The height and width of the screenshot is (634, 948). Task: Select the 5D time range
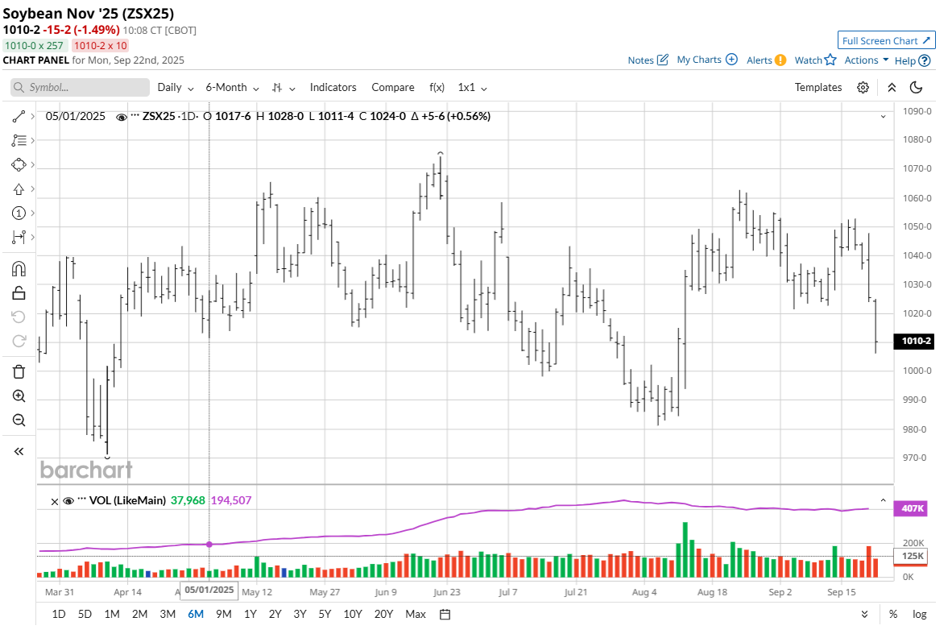tap(85, 615)
